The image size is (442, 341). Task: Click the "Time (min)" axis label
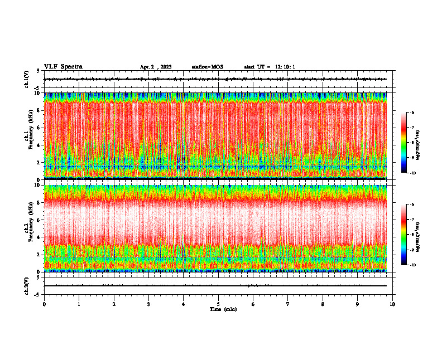tap(223, 309)
